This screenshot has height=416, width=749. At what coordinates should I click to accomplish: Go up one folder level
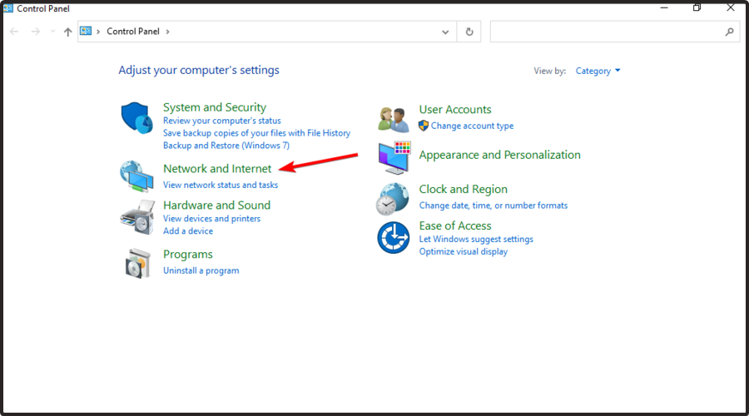68,32
